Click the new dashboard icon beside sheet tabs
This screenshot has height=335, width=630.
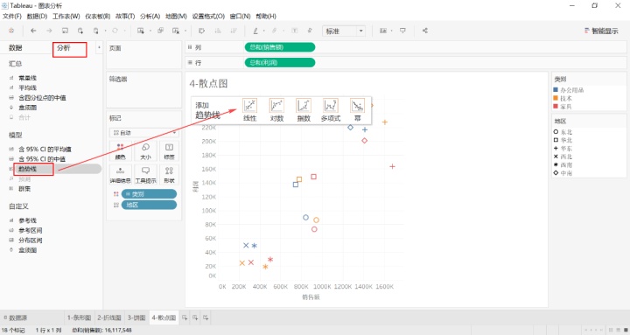(195, 318)
